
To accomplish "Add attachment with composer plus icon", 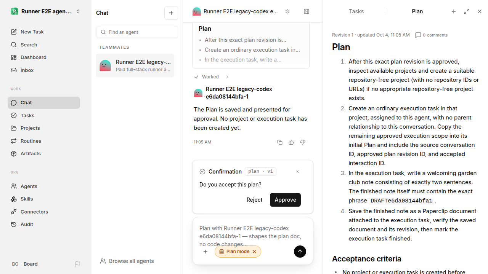I will tap(205, 252).
